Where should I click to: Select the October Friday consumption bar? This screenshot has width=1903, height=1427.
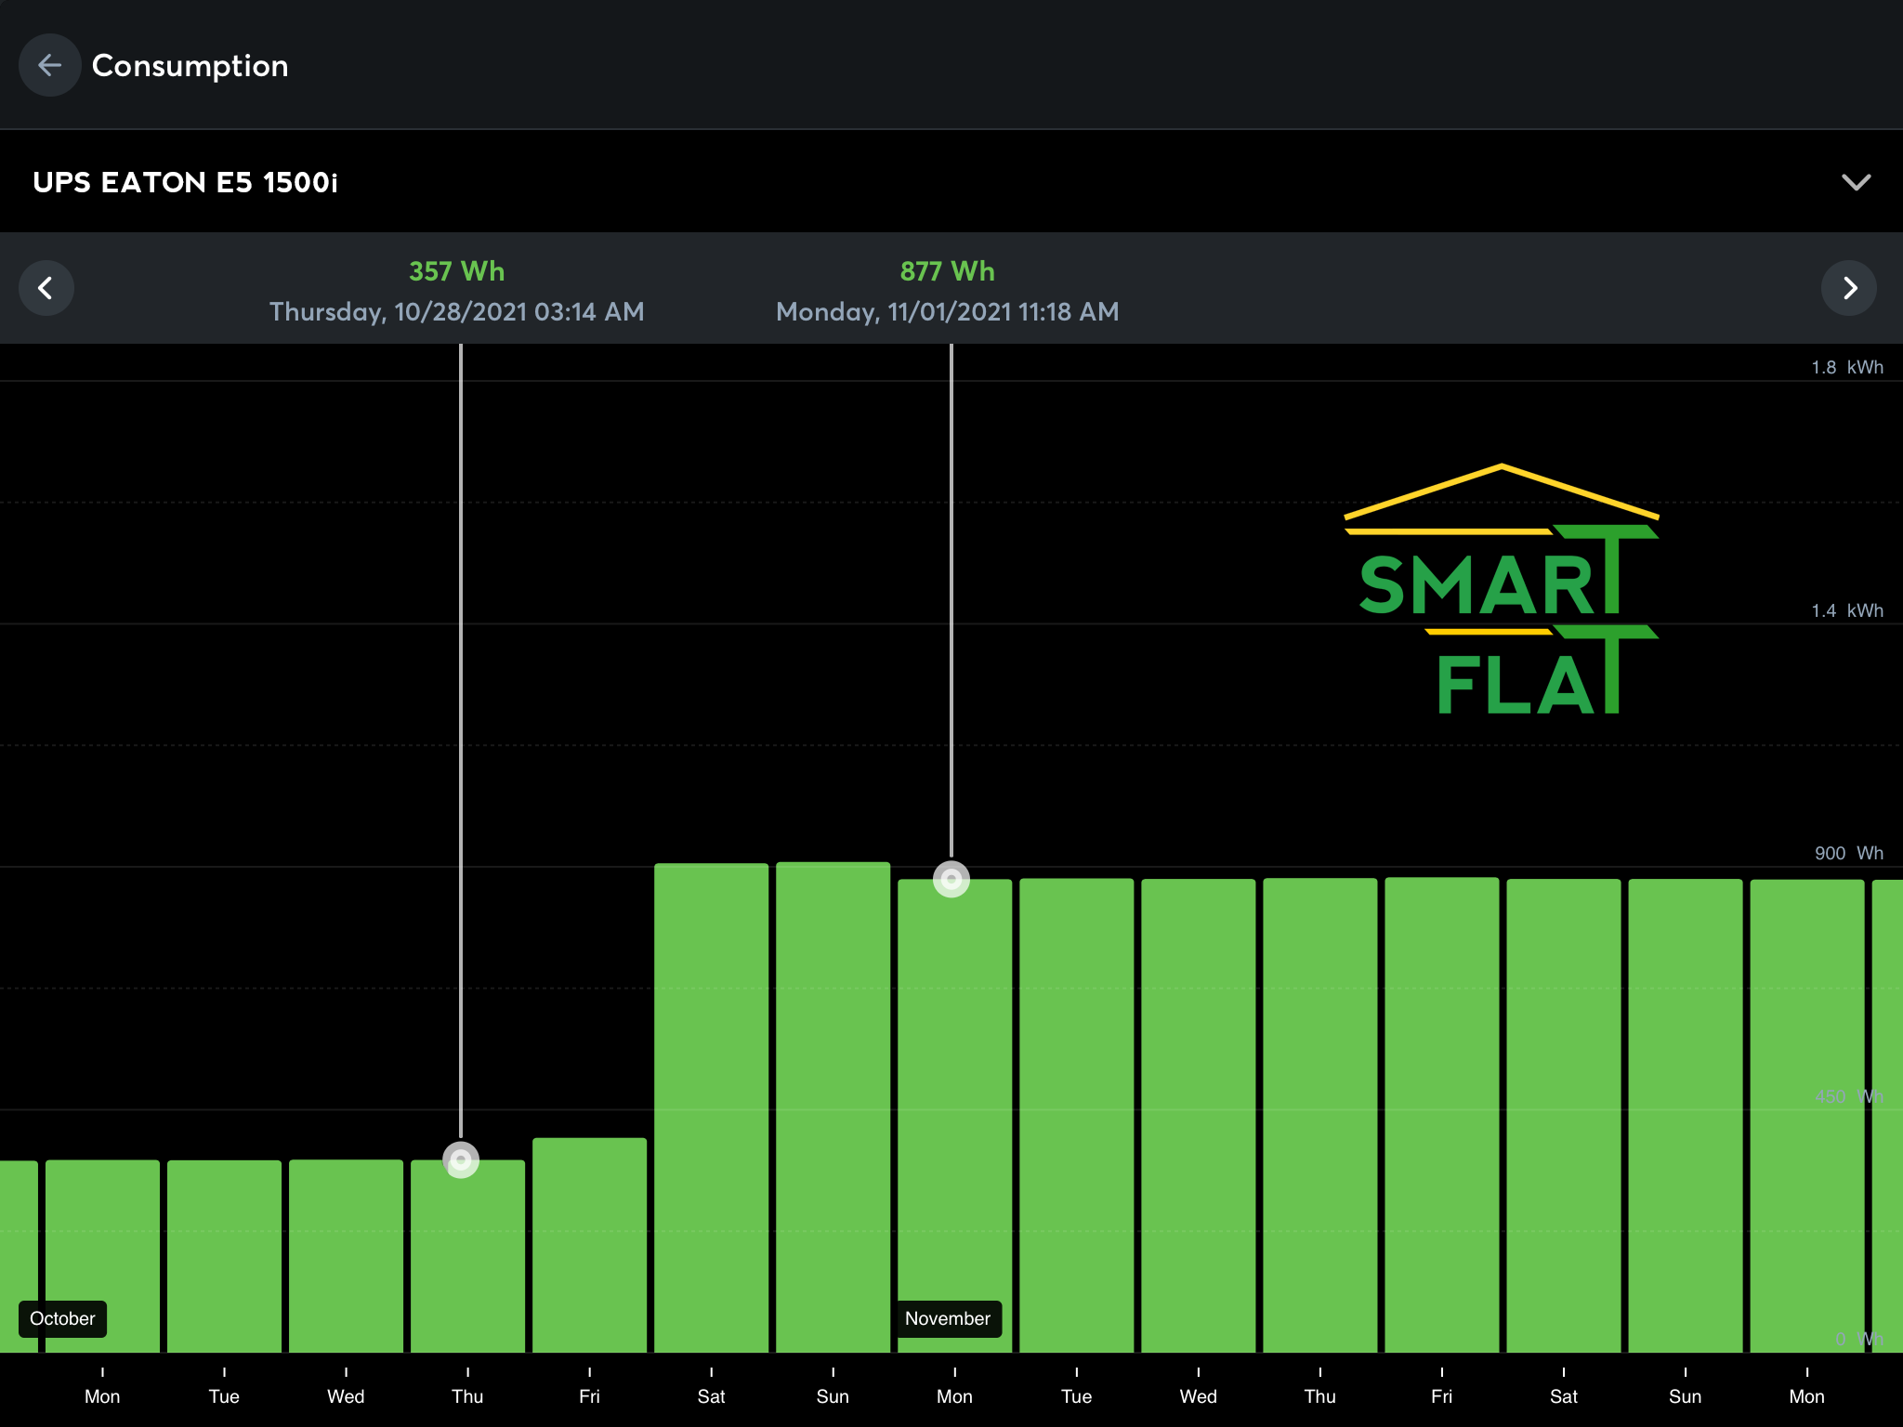click(589, 1245)
